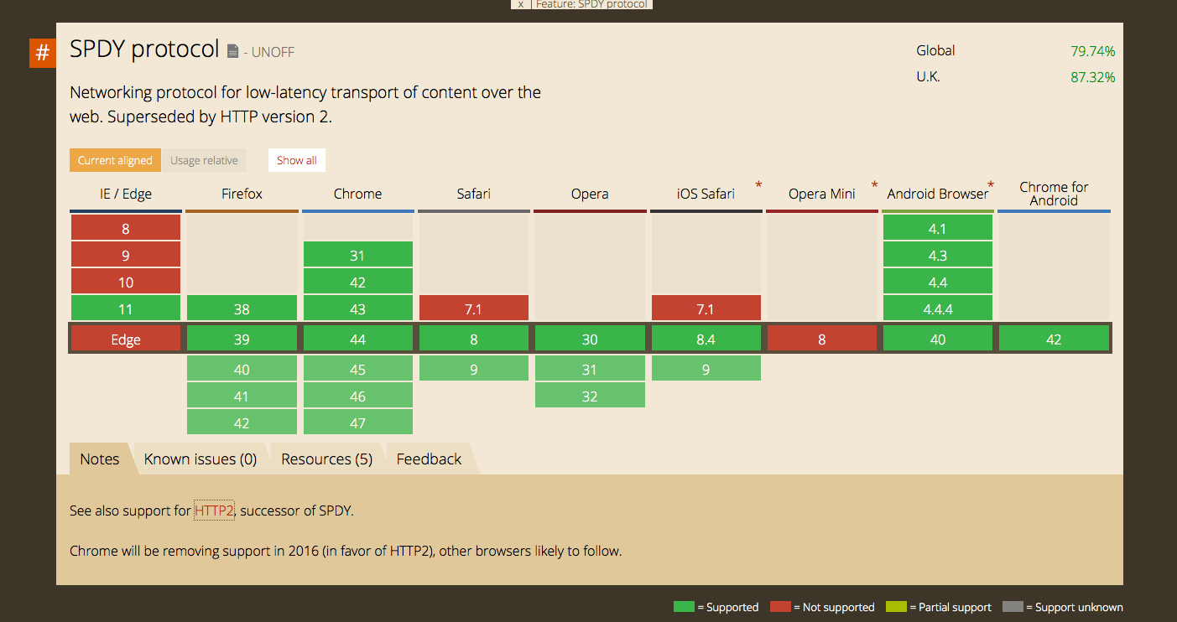Select the Chrome for Android 42 cell
1177x622 pixels.
click(1054, 339)
